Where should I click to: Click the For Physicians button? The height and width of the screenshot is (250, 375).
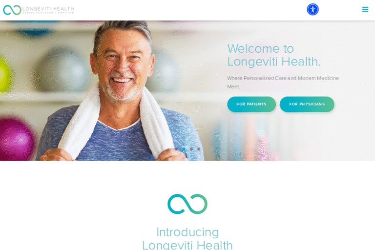(x=307, y=104)
